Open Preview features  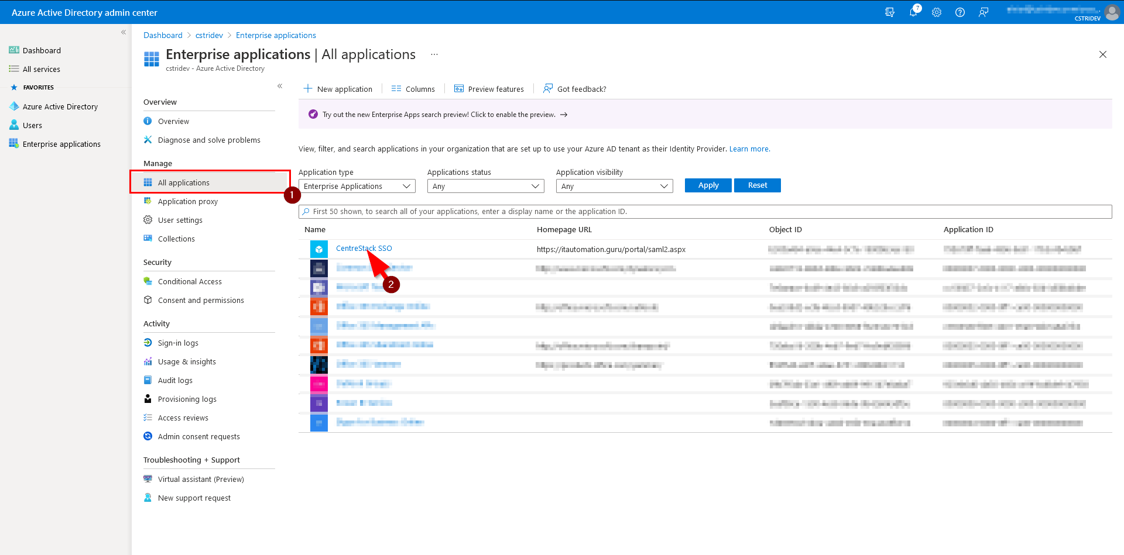point(489,89)
